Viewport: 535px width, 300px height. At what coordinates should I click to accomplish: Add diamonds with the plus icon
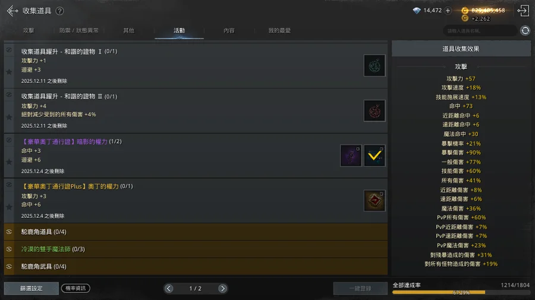pos(448,11)
